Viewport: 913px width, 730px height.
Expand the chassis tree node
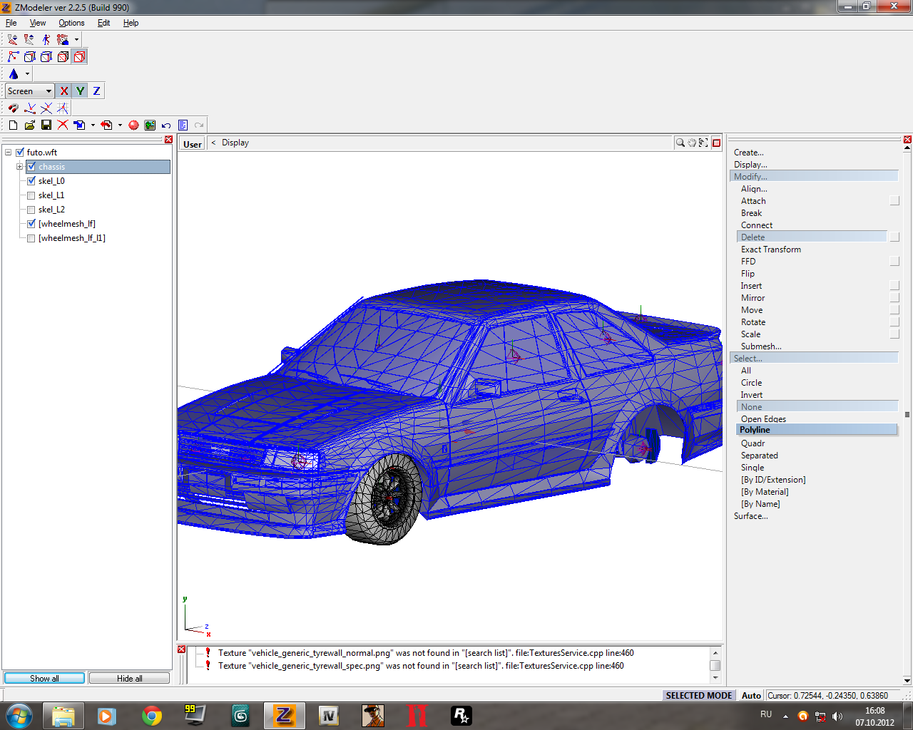click(20, 166)
